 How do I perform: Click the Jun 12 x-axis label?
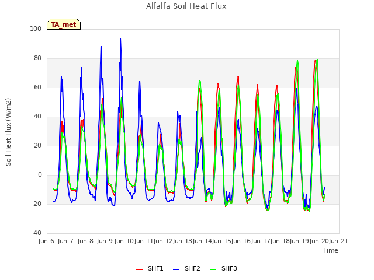click(163, 241)
